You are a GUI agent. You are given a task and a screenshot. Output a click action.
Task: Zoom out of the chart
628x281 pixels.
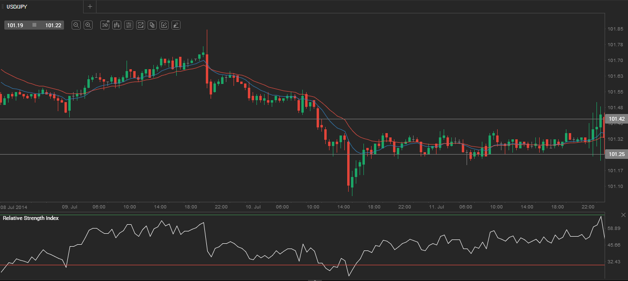point(76,25)
